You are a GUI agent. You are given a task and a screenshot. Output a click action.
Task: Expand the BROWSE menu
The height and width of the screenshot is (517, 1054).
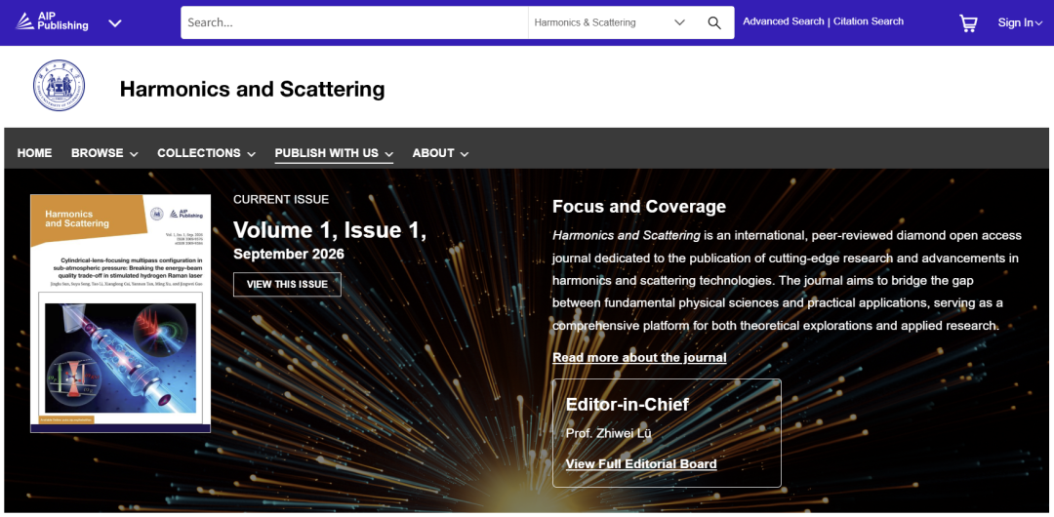104,153
